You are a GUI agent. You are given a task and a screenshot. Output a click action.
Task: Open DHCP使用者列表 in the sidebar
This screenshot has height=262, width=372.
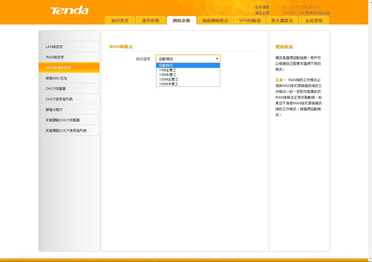[x=69, y=99]
